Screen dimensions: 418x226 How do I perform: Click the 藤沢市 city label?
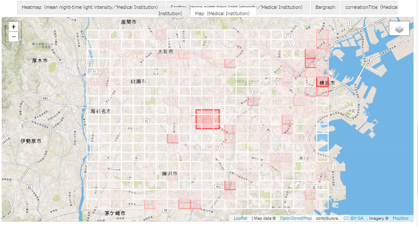coord(170,173)
